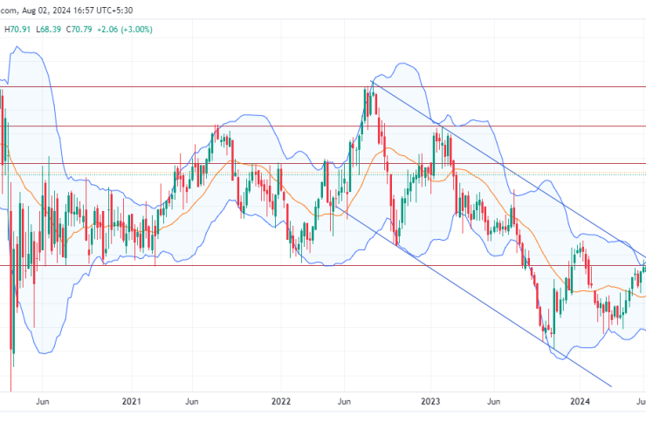The image size is (646, 436).
Task: Click the 2021 label on time axis
Action: [132, 402]
